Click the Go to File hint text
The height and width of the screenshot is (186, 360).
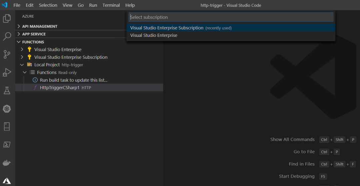pos(304,152)
